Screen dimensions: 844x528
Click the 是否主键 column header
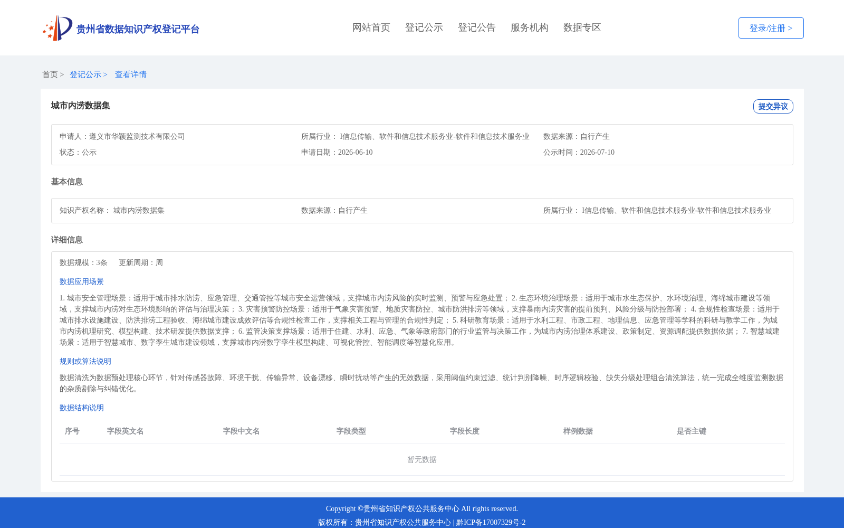point(692,431)
